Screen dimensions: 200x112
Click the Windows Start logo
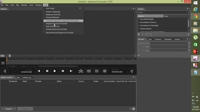(195, 3)
